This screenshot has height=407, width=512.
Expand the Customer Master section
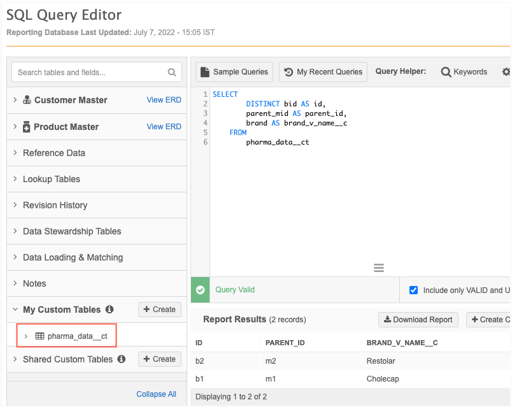click(15, 100)
